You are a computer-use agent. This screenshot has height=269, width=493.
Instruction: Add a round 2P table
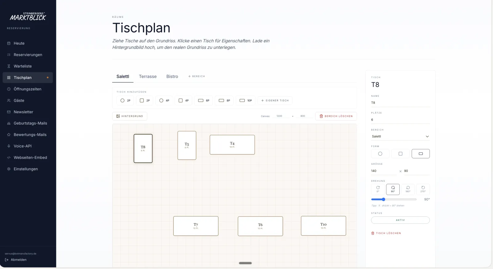[125, 101]
